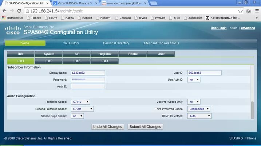Switch to the www.cisco.com browser tab
Screen dimensions: 261x146
(124, 3)
